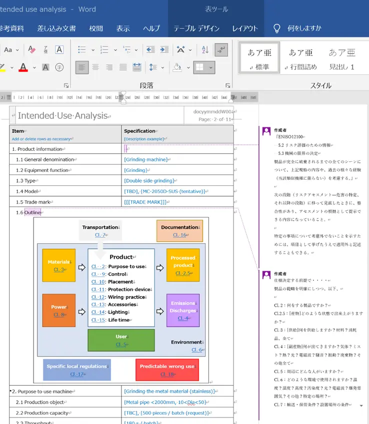Viewport: 369px width, 424px height.
Task: Click the bullet list icon
Action: pos(82,50)
